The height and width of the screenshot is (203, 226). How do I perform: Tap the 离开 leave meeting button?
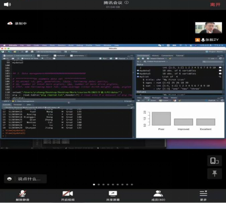coord(215,5)
